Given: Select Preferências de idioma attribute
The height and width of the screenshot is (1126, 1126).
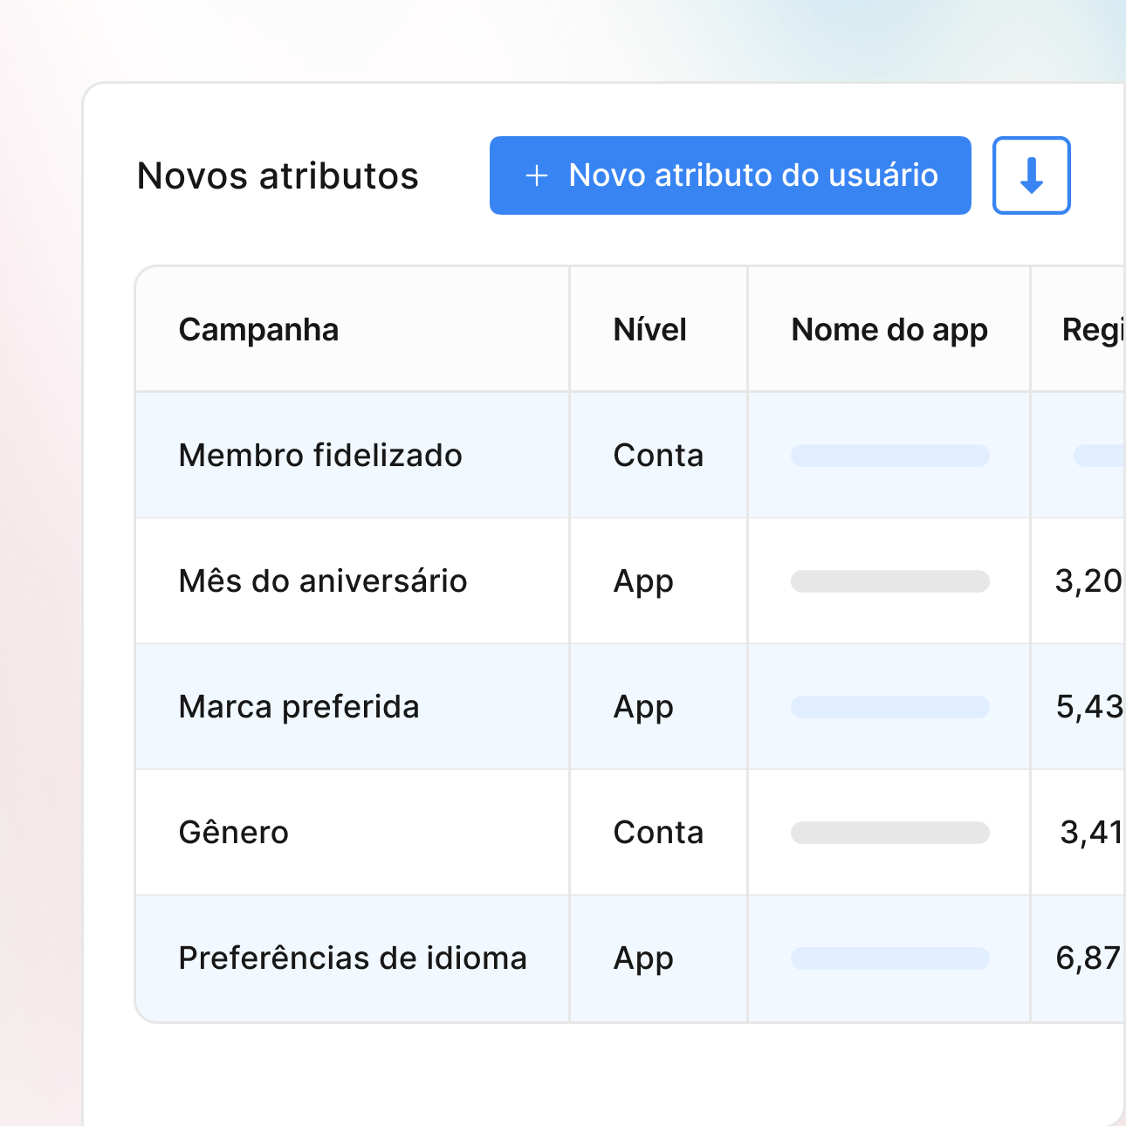Looking at the screenshot, I should [x=352, y=958].
